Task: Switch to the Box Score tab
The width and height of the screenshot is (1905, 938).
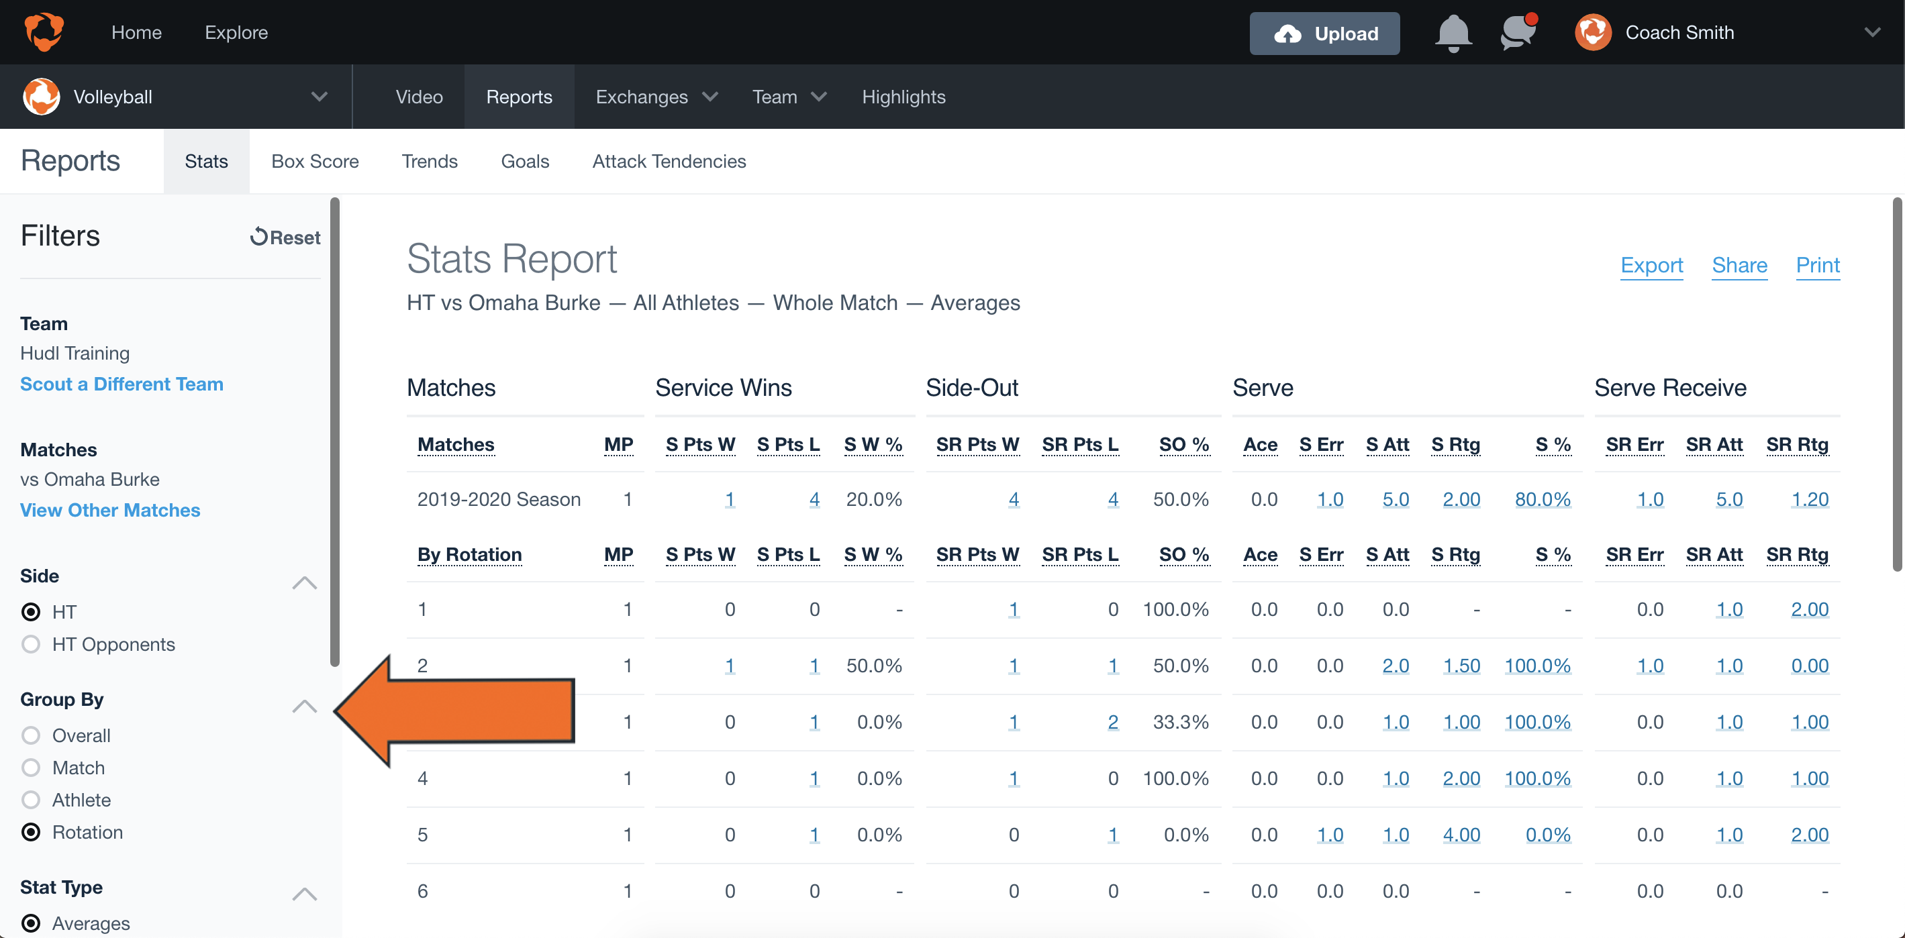Action: [315, 160]
